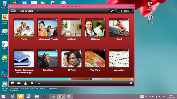Click the speaker volume icon
The image size is (177, 99).
click(19, 83)
